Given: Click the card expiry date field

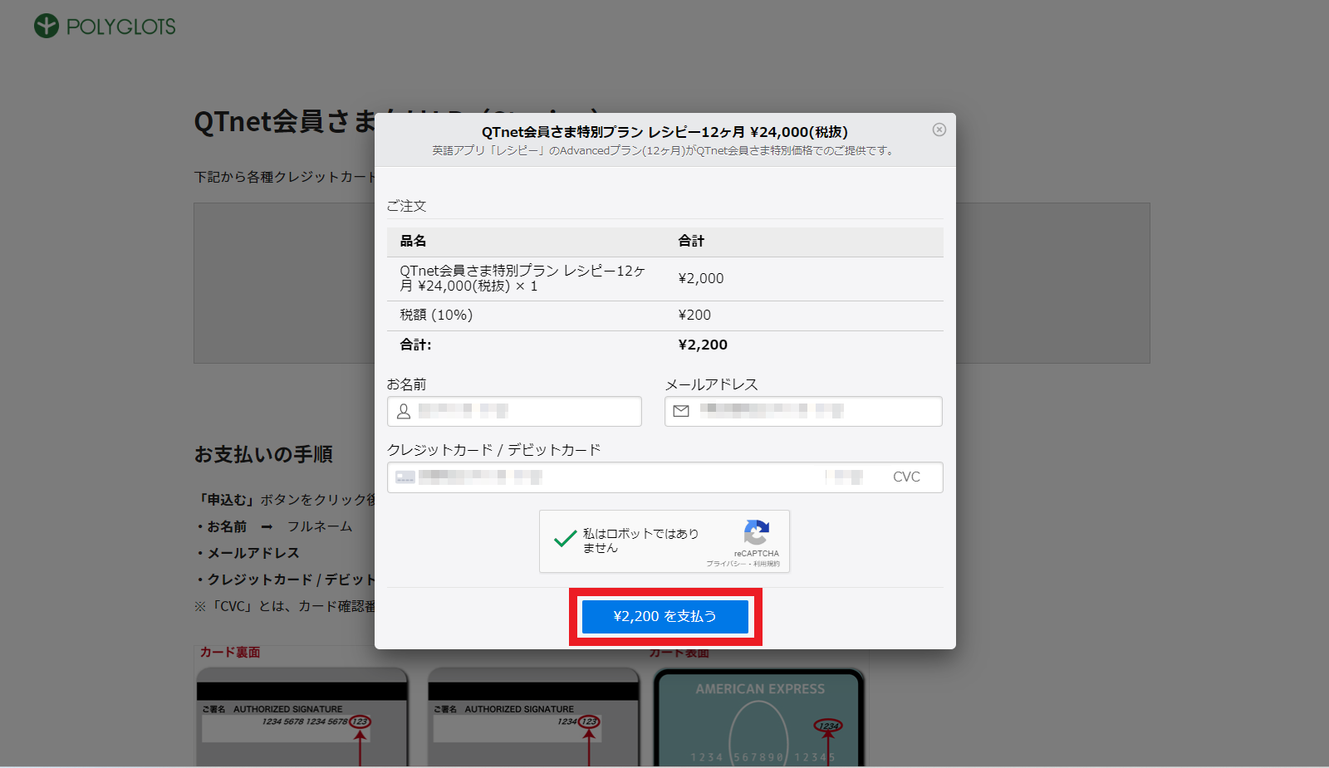Looking at the screenshot, I should coord(848,477).
